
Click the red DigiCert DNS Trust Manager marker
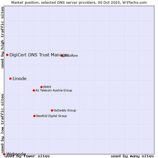point(7,55)
